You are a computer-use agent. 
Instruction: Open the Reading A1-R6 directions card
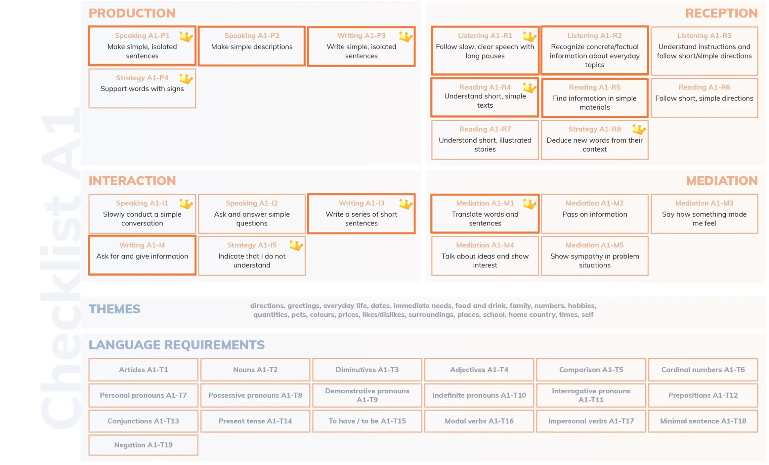[x=704, y=97]
